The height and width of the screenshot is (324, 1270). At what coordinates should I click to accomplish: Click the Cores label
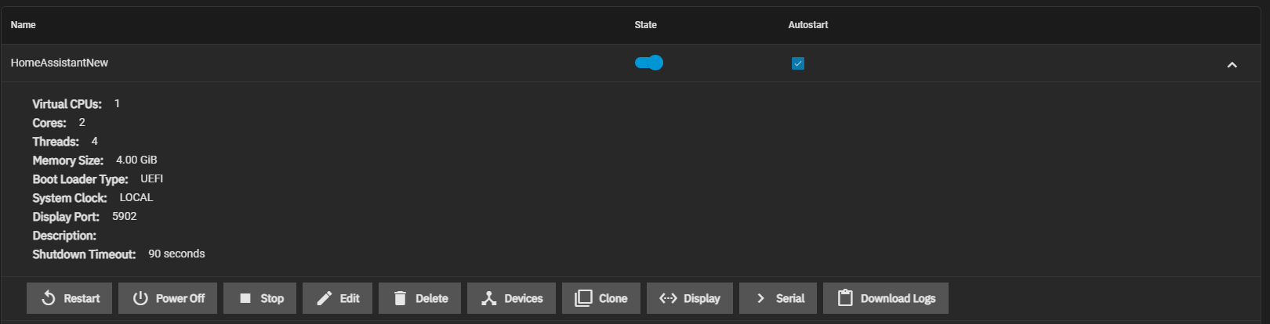tap(49, 123)
